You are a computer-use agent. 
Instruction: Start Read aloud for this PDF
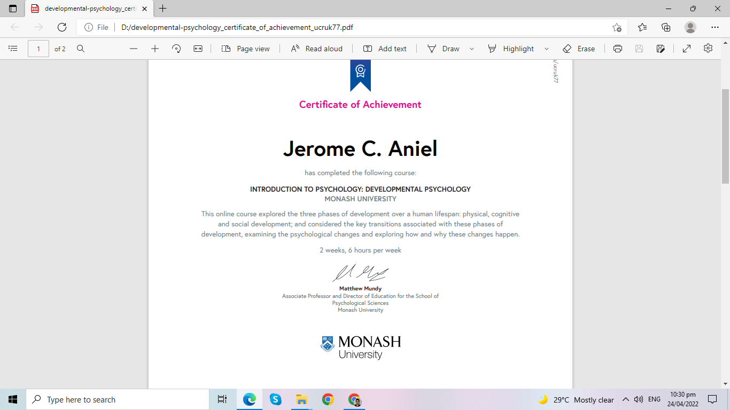317,49
